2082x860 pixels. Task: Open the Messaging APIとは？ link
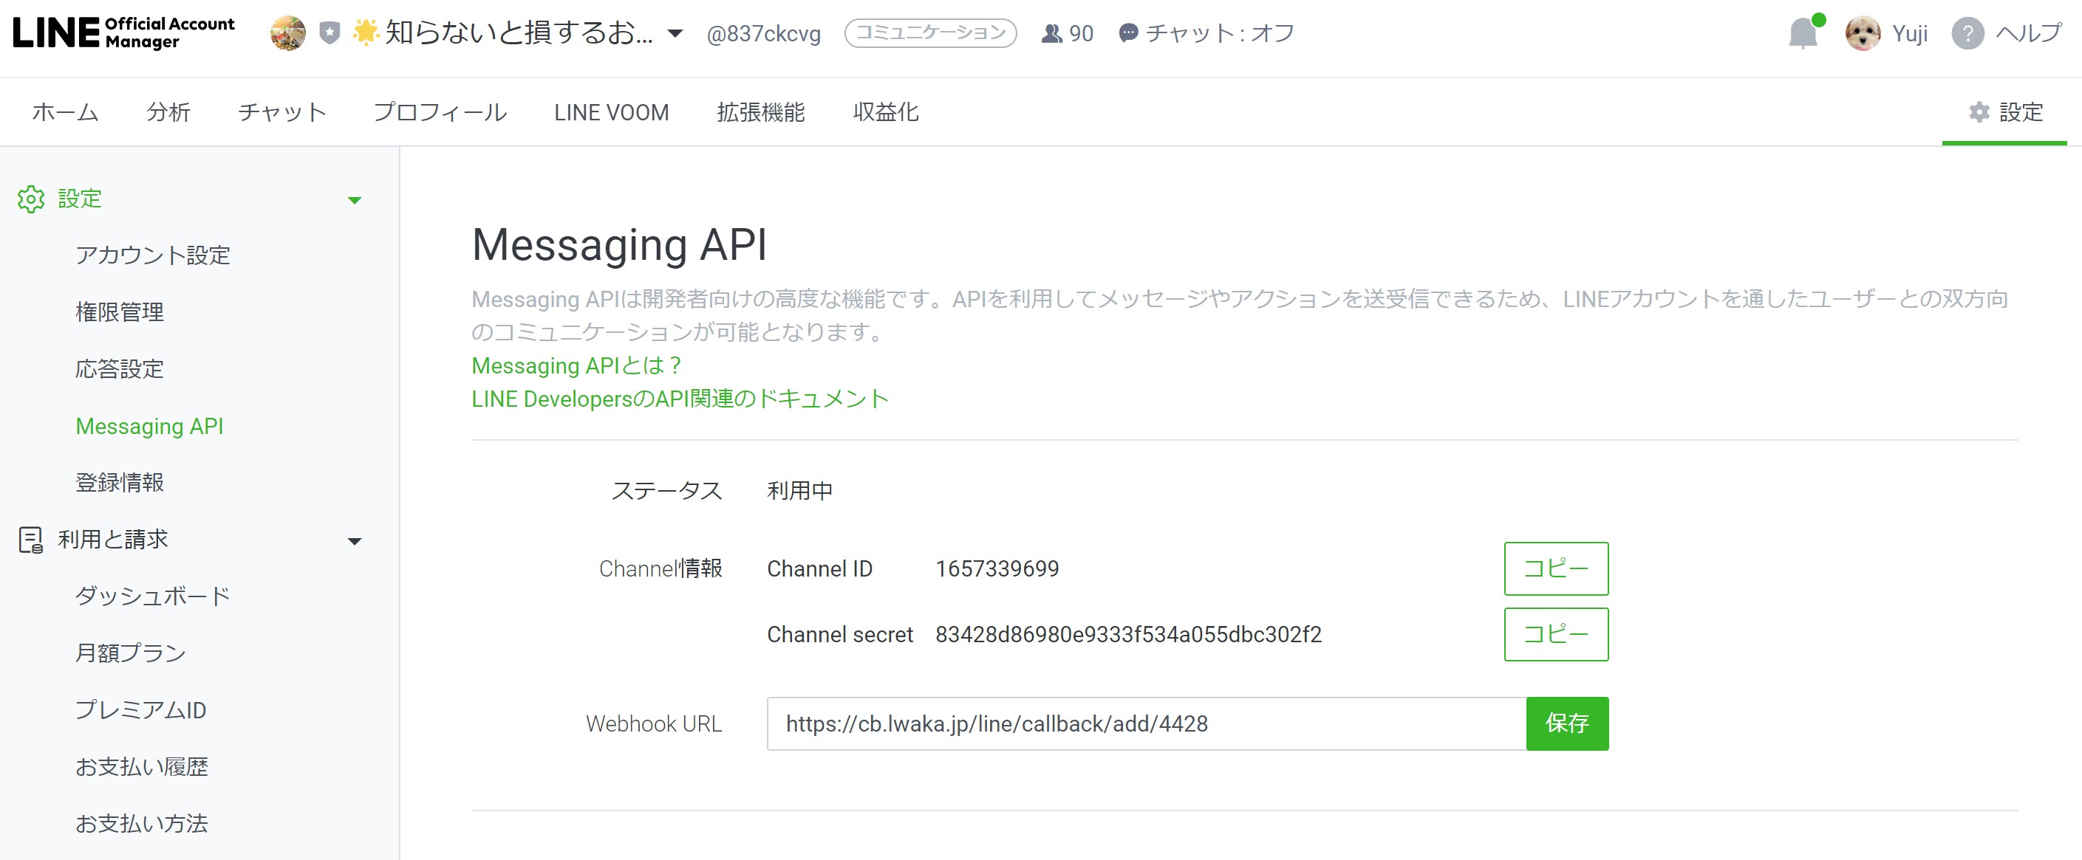[x=577, y=366]
